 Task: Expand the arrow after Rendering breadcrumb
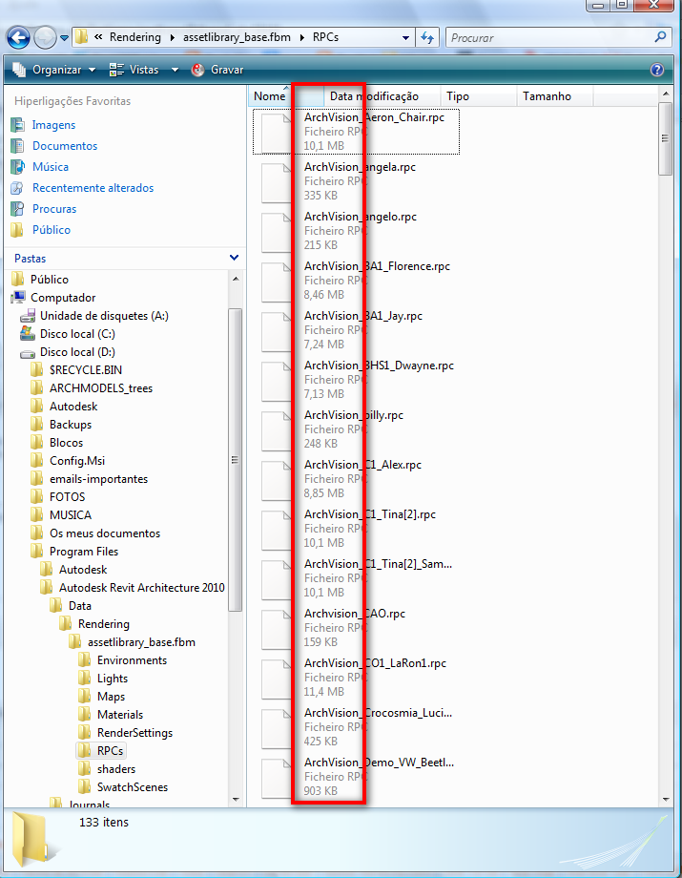pos(172,37)
